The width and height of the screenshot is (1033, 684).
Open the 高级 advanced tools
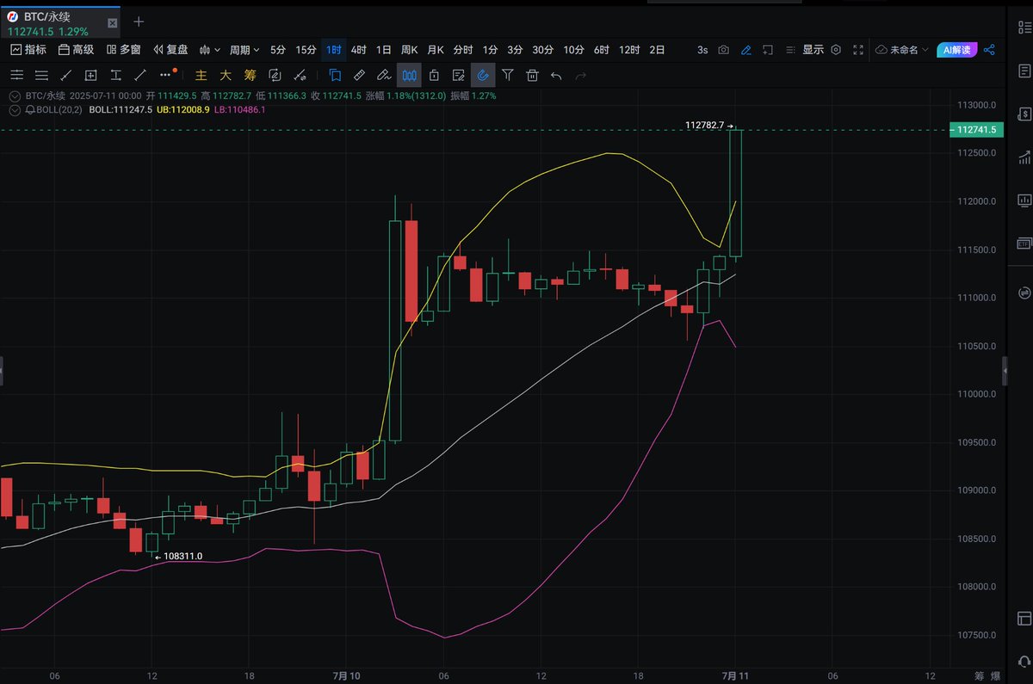76,50
